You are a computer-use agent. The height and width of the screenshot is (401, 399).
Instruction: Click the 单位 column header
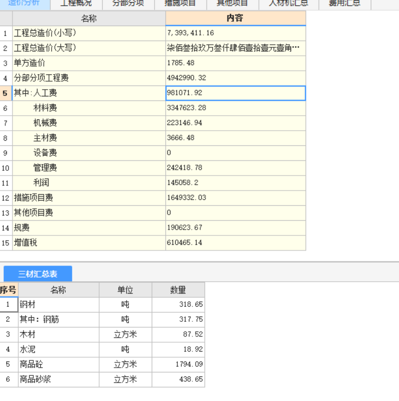125,290
